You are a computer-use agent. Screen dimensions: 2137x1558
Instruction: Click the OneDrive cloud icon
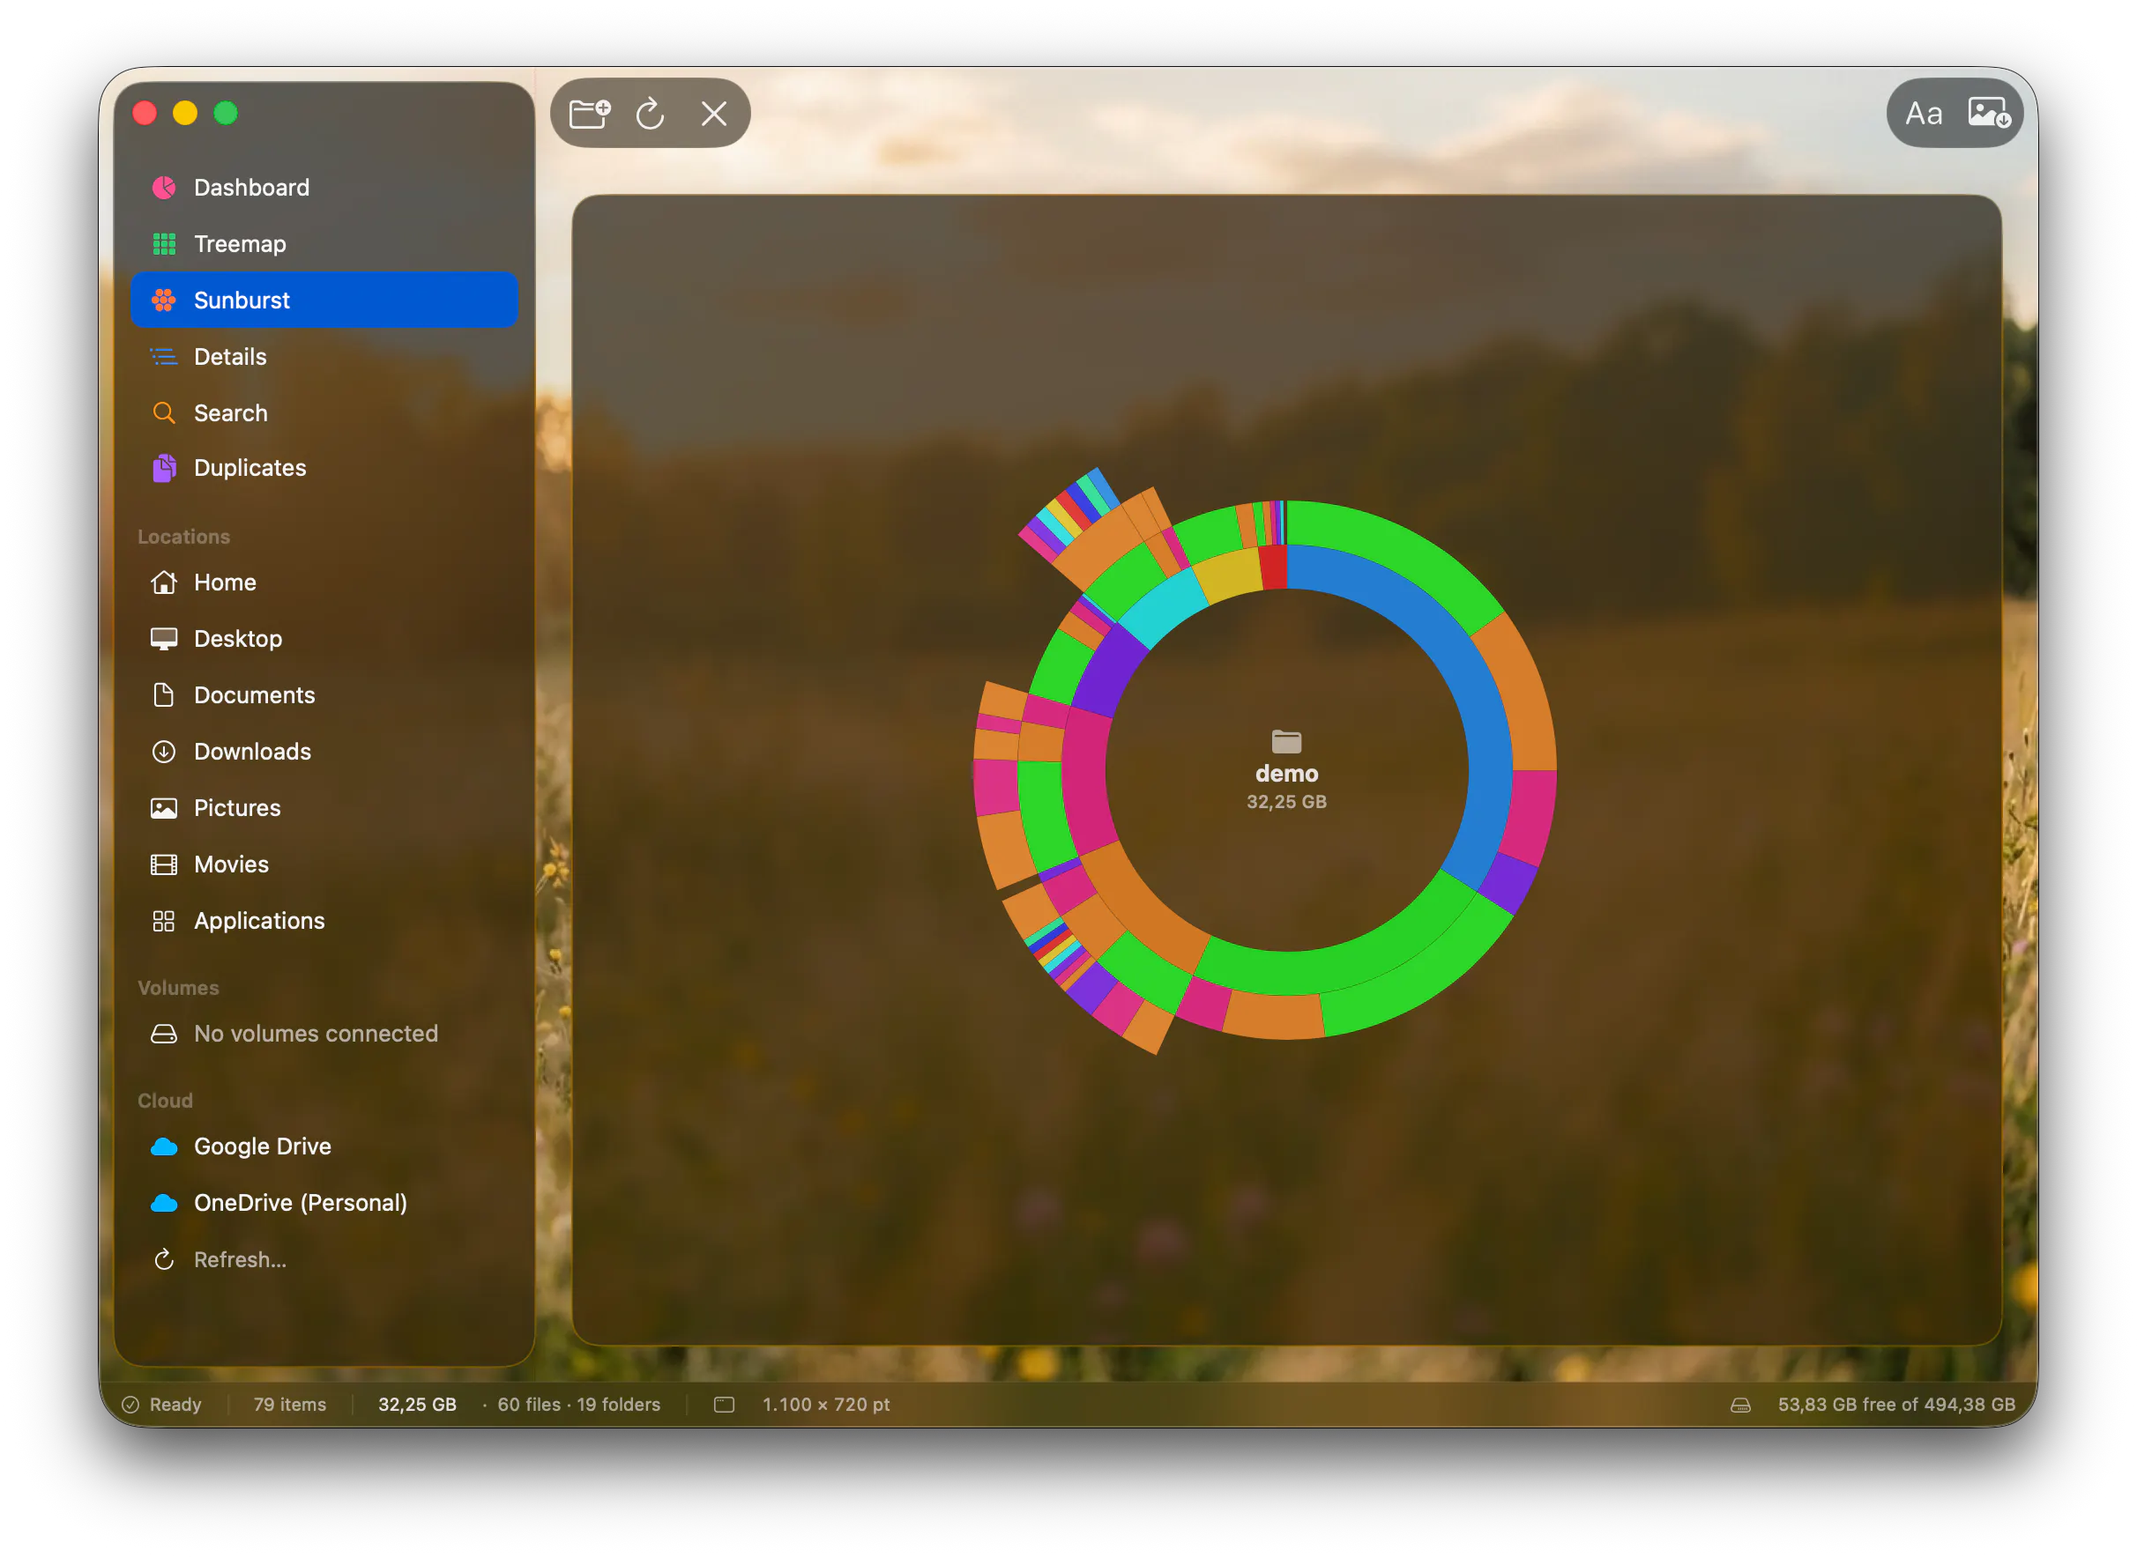click(164, 1204)
